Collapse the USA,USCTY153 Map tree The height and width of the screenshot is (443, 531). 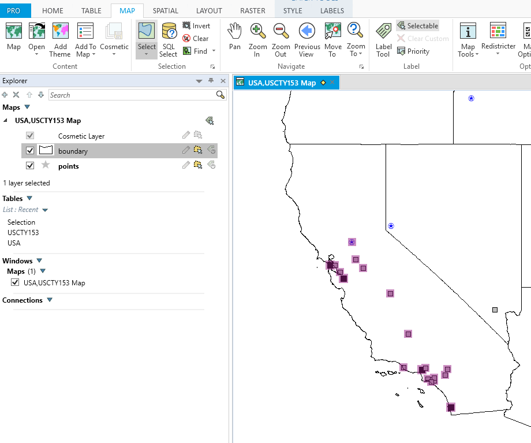[5, 121]
